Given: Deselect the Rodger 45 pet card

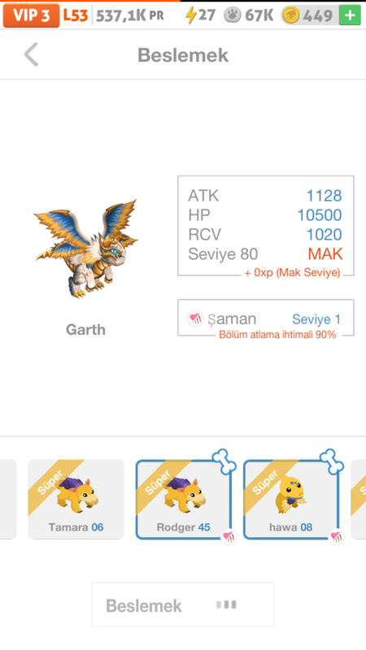Looking at the screenshot, I should pos(184,500).
